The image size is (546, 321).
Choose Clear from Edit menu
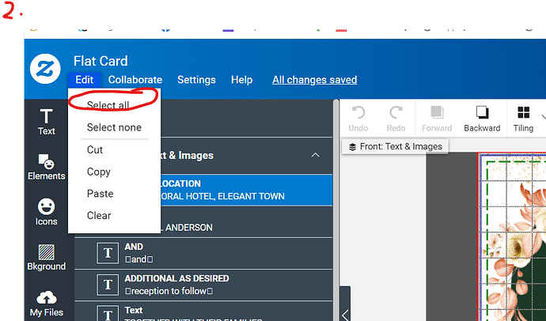[114, 216]
